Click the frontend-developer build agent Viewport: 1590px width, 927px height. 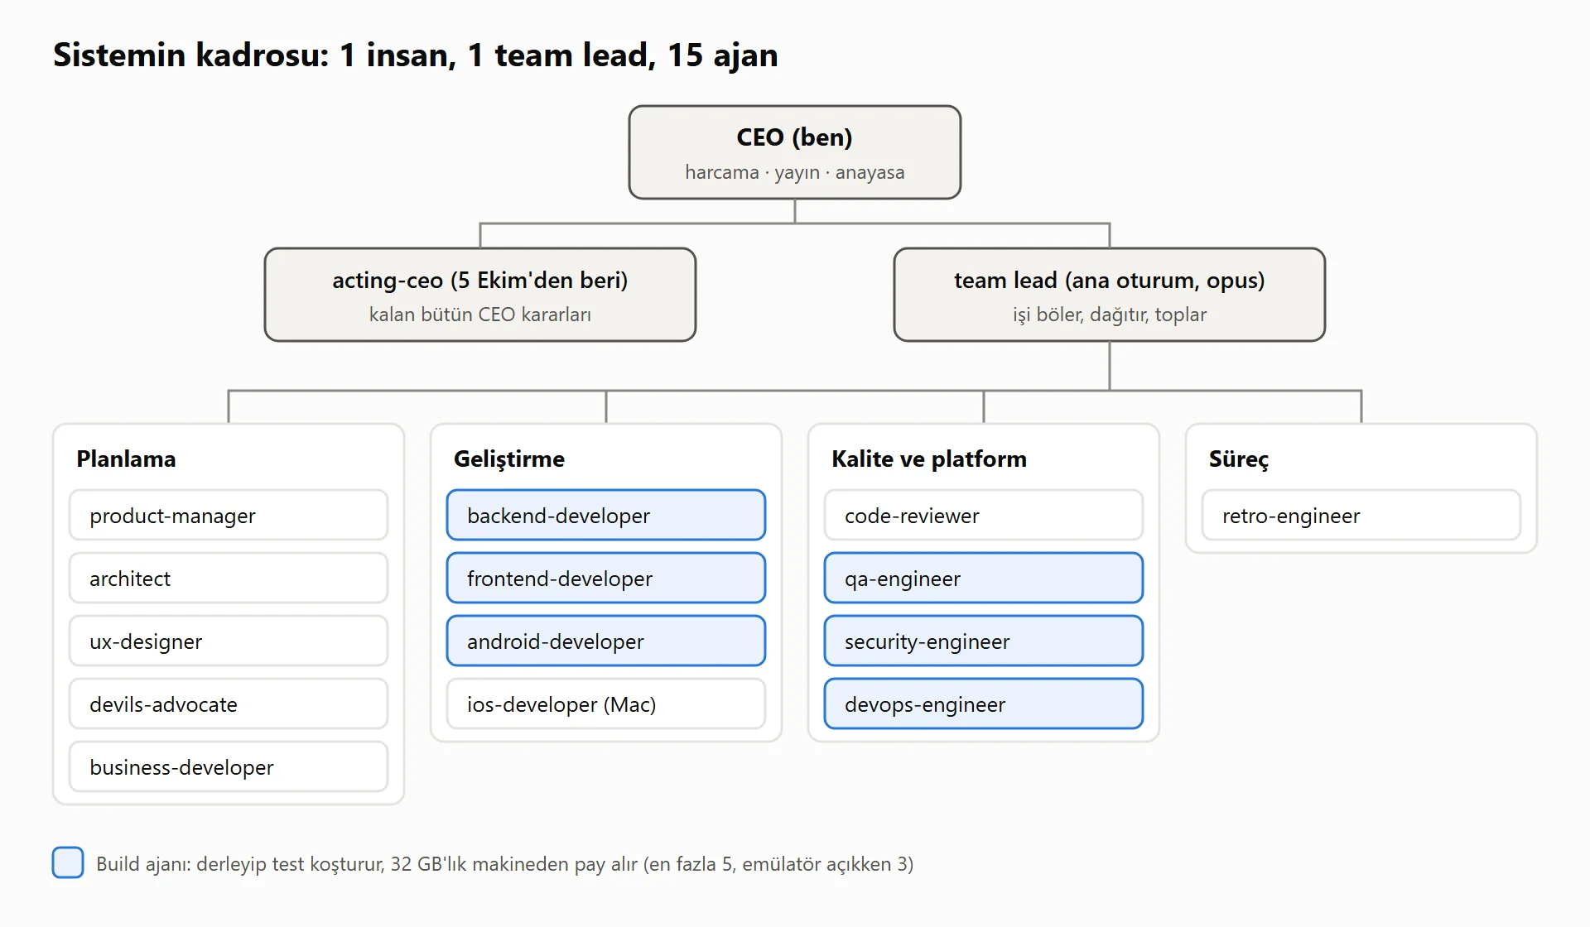(606, 578)
